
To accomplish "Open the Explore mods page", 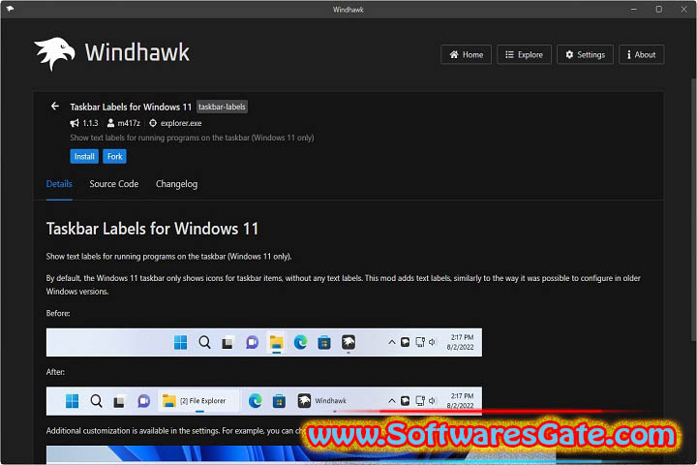I will point(524,54).
